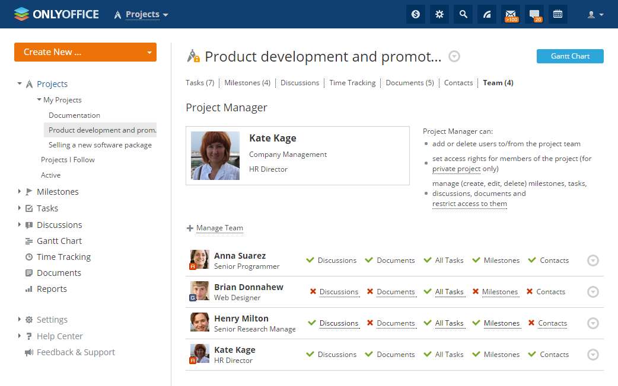Click the Gantt Chart button
The height and width of the screenshot is (386, 618).
tap(570, 56)
